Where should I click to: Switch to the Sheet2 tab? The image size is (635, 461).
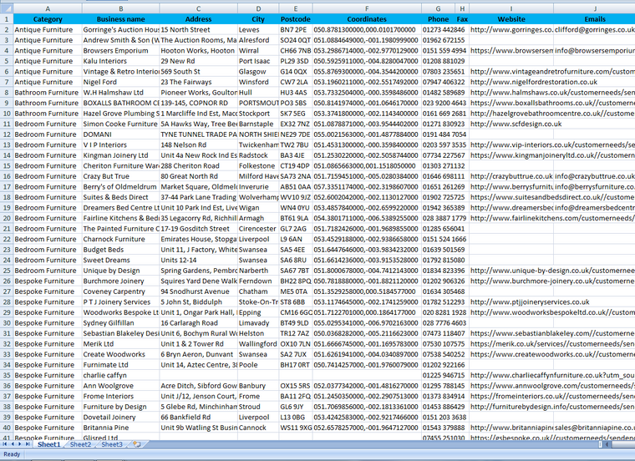click(x=80, y=444)
